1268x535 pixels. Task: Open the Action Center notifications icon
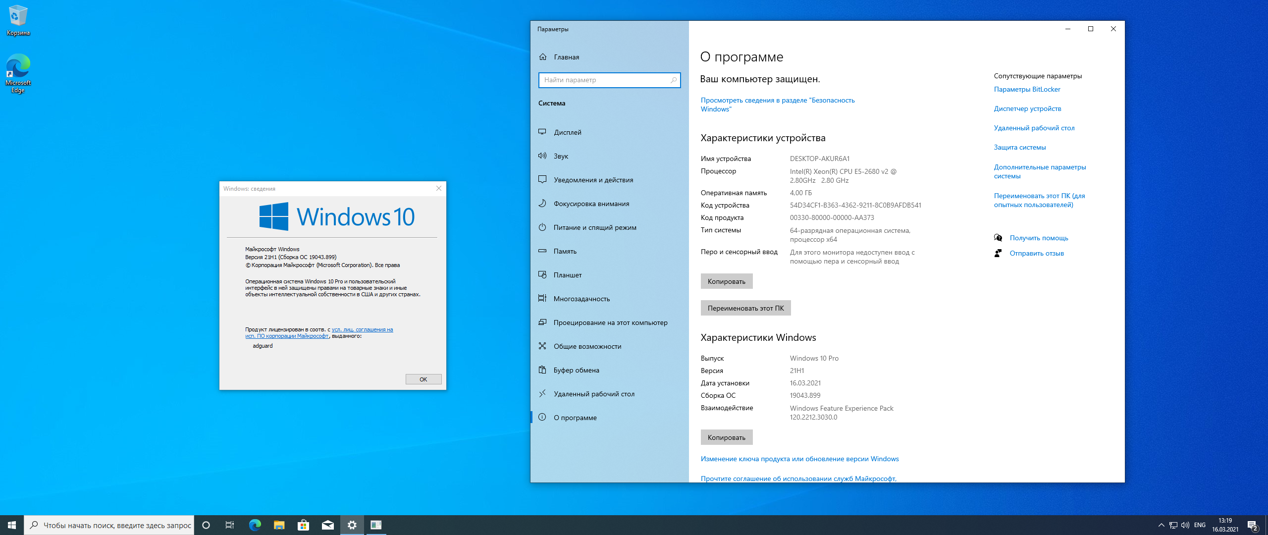(x=1253, y=525)
